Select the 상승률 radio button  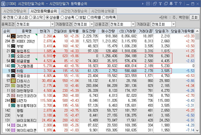(x=47, y=17)
